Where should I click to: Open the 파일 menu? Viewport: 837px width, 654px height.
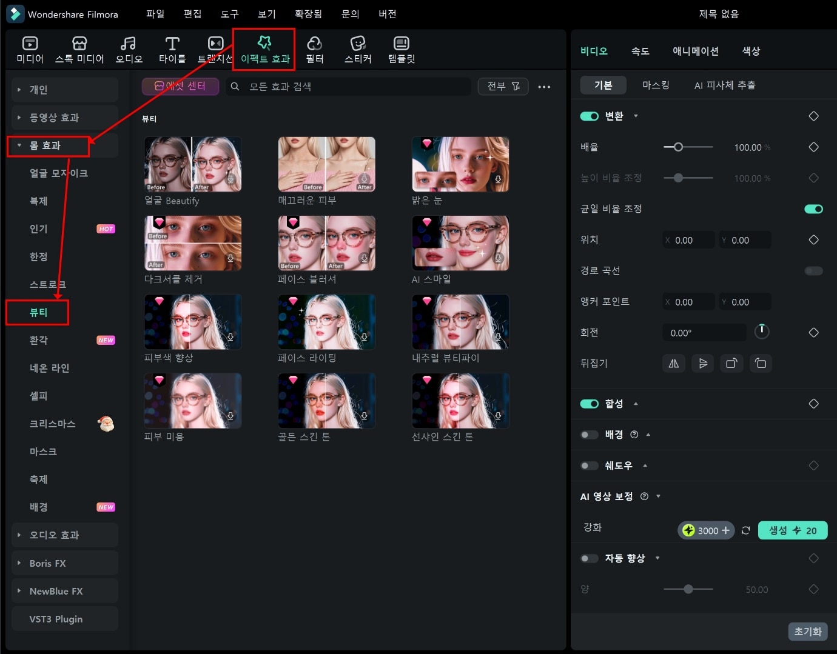[155, 14]
